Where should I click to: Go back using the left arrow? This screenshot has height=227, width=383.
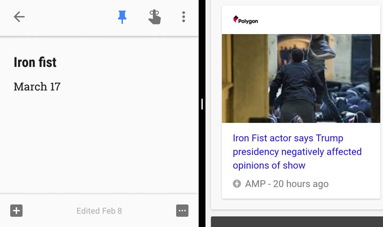click(19, 17)
